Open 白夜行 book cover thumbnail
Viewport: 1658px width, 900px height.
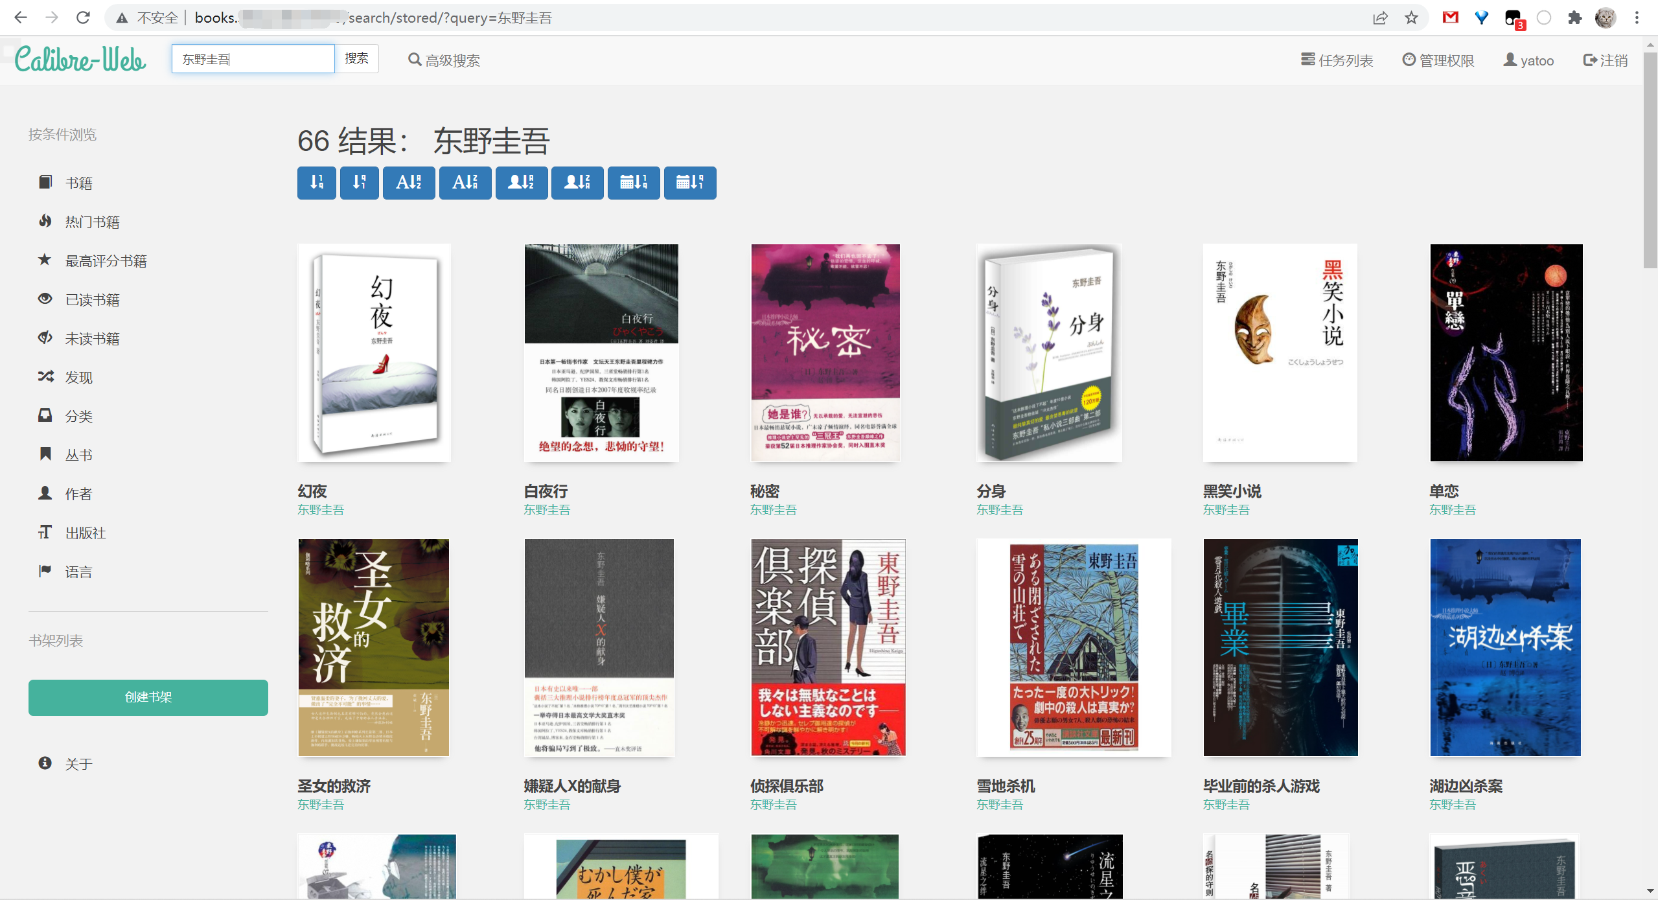(x=601, y=352)
